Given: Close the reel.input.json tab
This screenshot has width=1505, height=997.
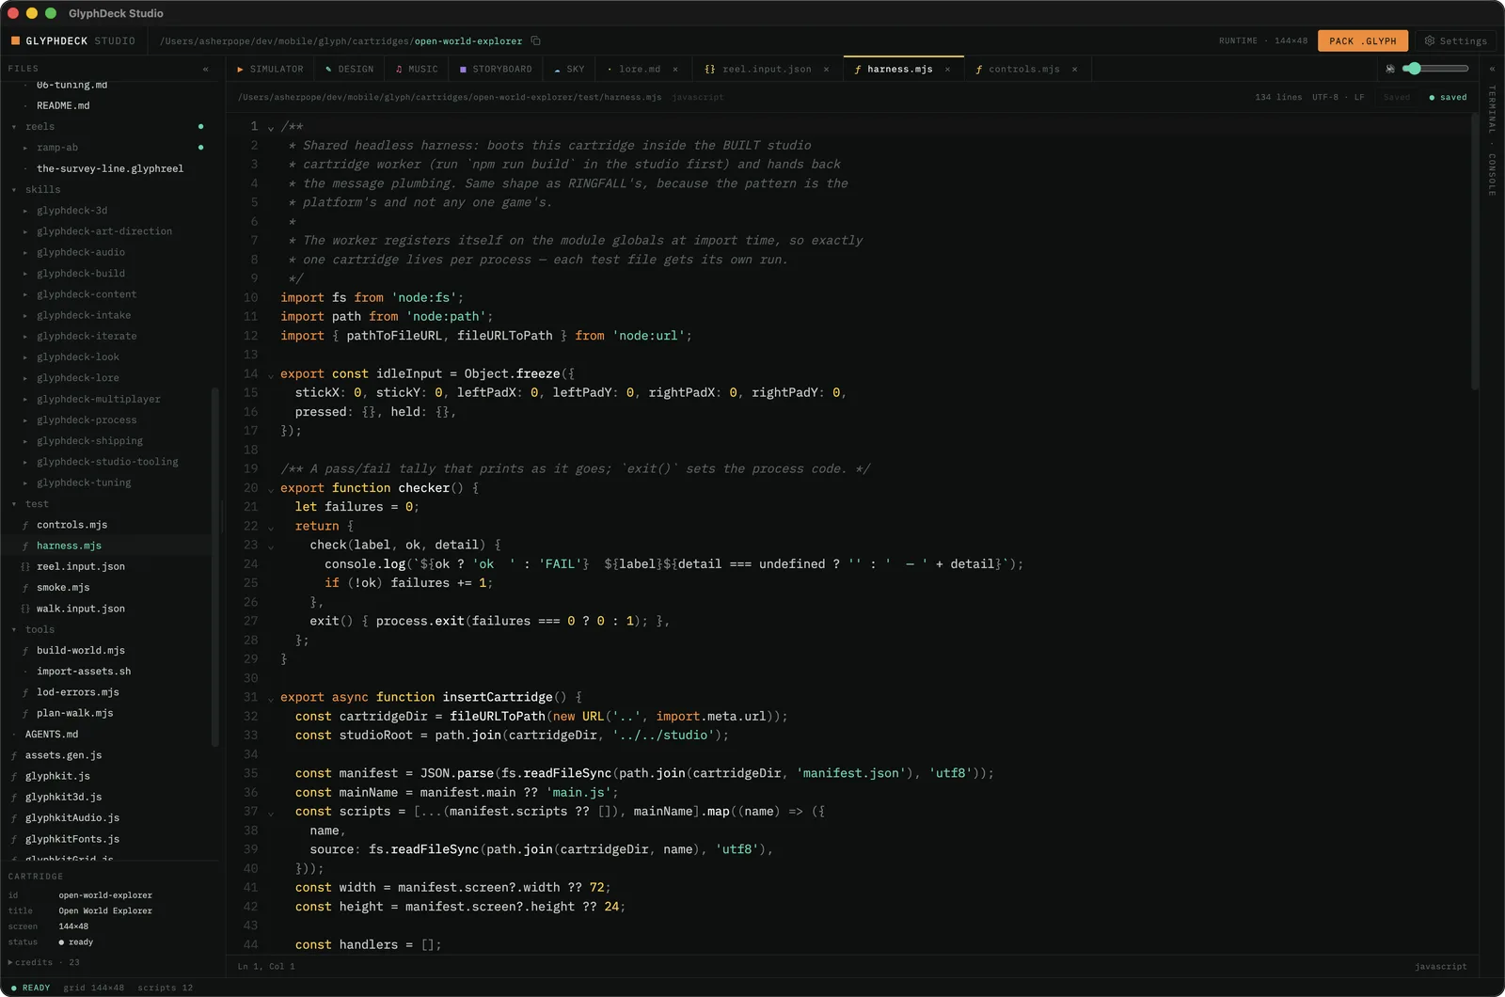Looking at the screenshot, I should pos(826,69).
